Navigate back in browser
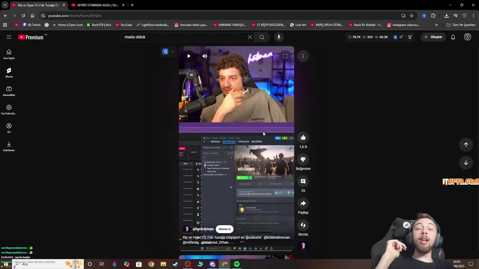The image size is (479, 269). point(5,16)
